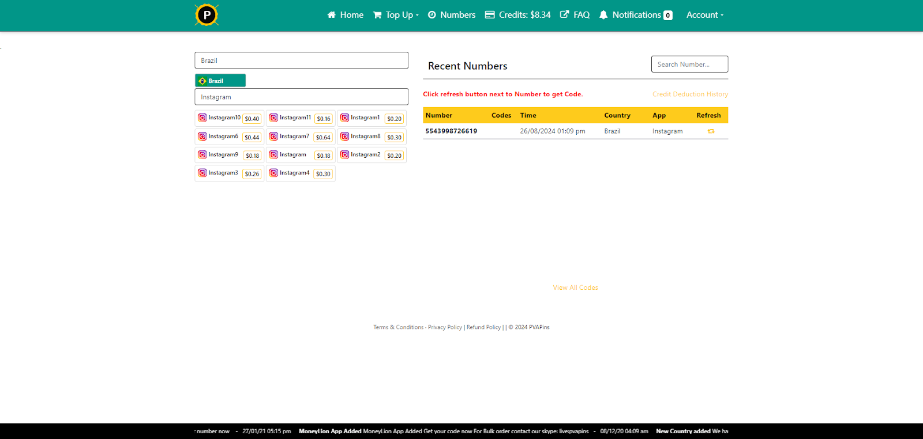Screen dimensions: 923x439
Task: Go to the Home page
Action: coord(346,15)
